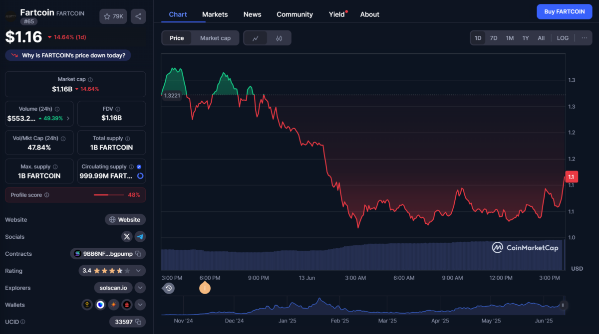Click the UCID info icon
The height and width of the screenshot is (334, 599).
pos(23,322)
